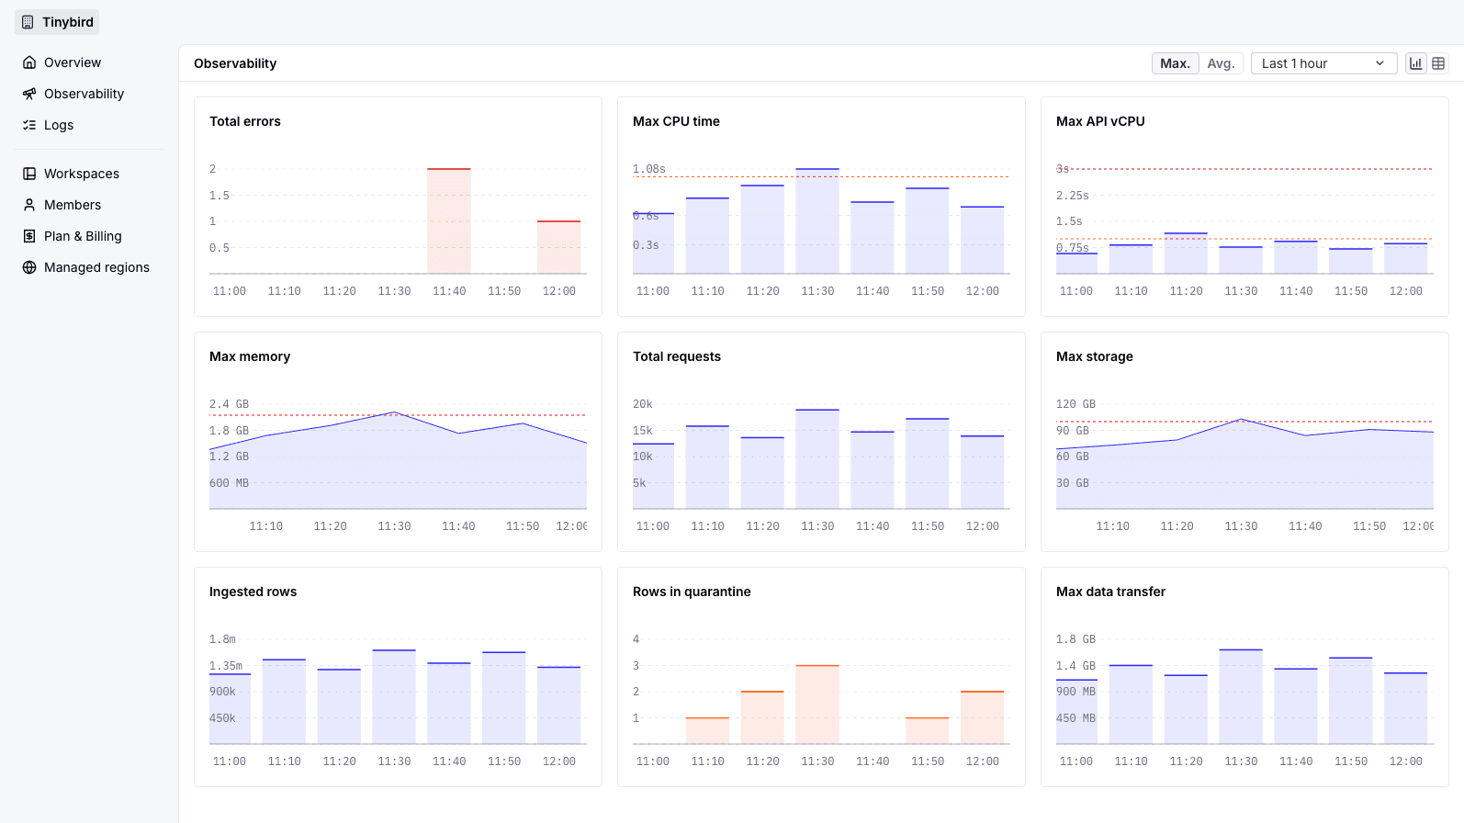Click the 11:10 bar in Total requests

tap(707, 468)
